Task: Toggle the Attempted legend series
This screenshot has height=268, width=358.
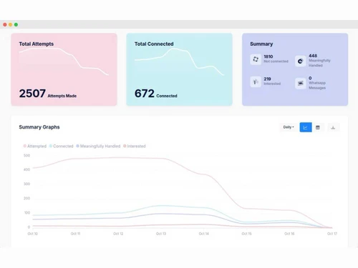Action: [35, 146]
